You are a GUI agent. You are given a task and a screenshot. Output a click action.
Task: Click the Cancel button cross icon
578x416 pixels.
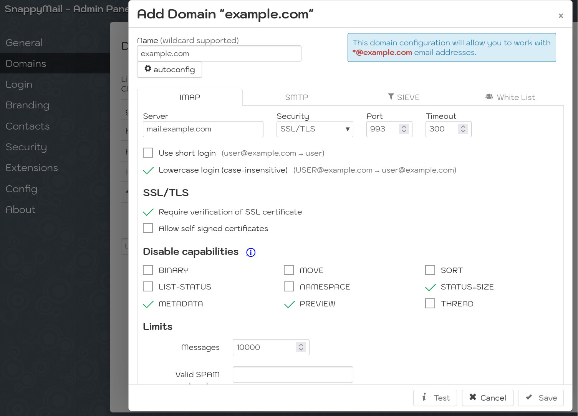click(x=473, y=397)
